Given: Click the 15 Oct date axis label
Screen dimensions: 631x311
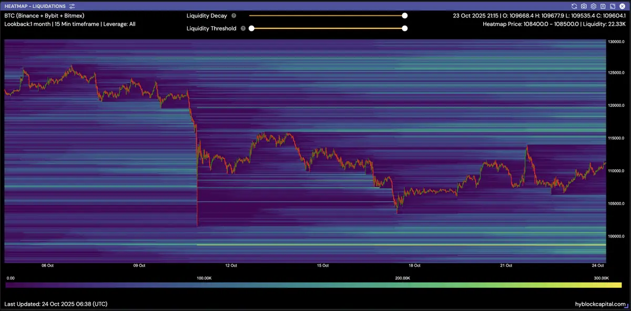Looking at the screenshot, I should click(322, 266).
